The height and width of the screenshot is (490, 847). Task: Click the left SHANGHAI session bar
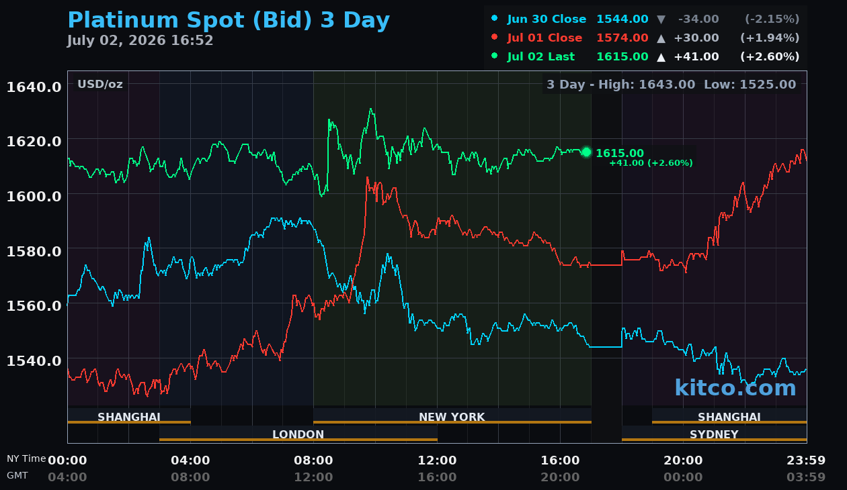pos(129,417)
